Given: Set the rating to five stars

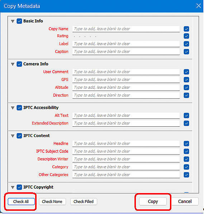Looking at the screenshot, I should 96,37.
